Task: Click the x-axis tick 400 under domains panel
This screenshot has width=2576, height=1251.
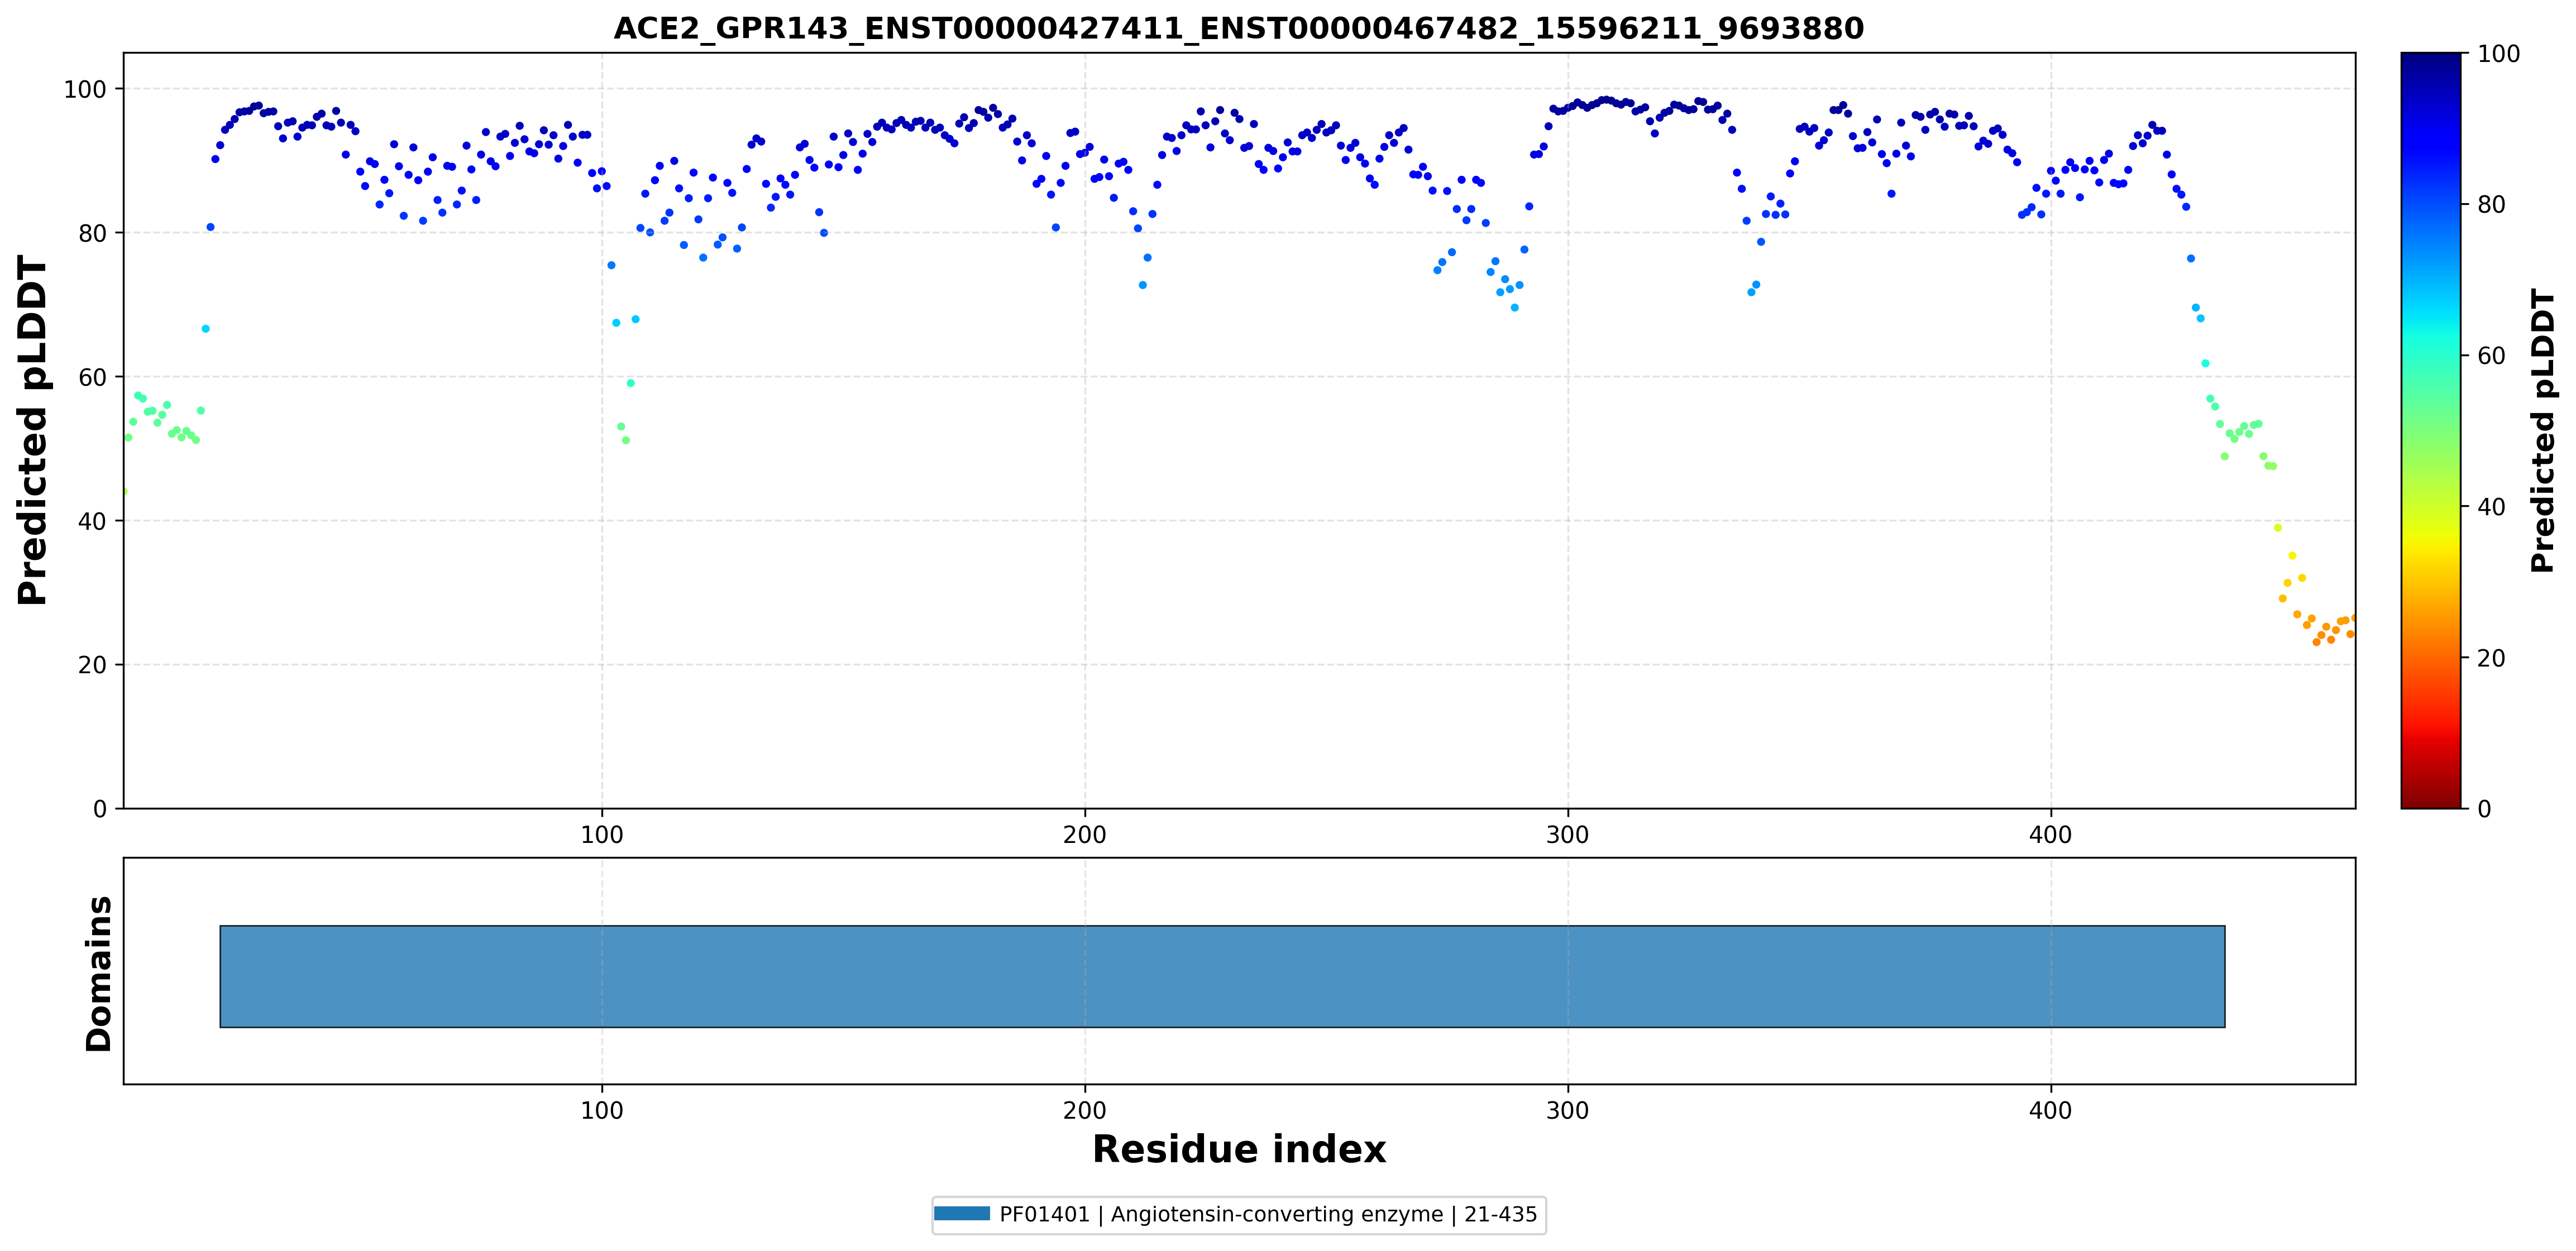Action: [2050, 1110]
